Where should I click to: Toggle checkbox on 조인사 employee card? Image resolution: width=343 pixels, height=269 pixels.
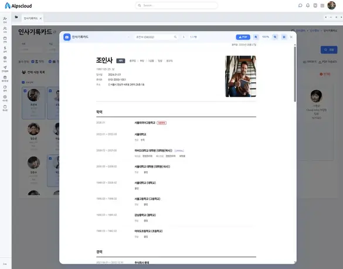tap(25, 90)
